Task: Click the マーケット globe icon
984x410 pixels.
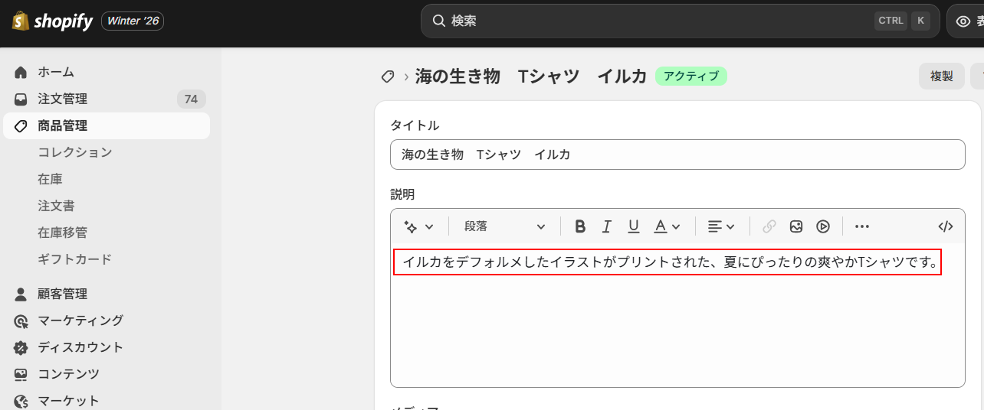Action: (21, 401)
